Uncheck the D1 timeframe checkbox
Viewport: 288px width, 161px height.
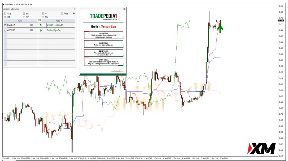[x=5, y=17]
